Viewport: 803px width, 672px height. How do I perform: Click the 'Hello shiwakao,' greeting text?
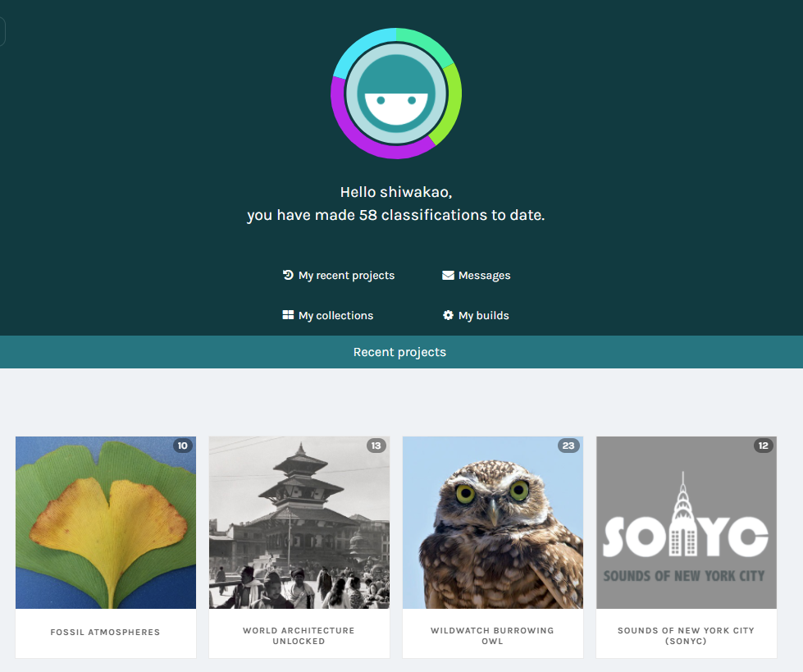pos(396,192)
